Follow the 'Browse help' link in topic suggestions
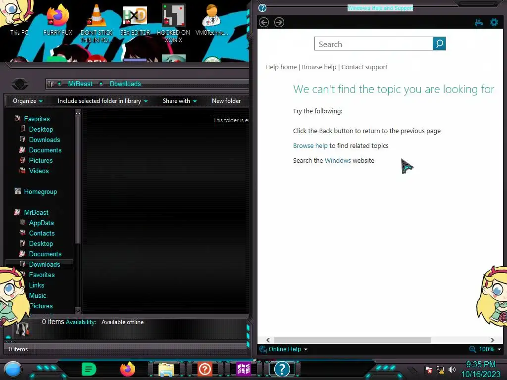Viewport: 507px width, 380px height. pos(310,146)
